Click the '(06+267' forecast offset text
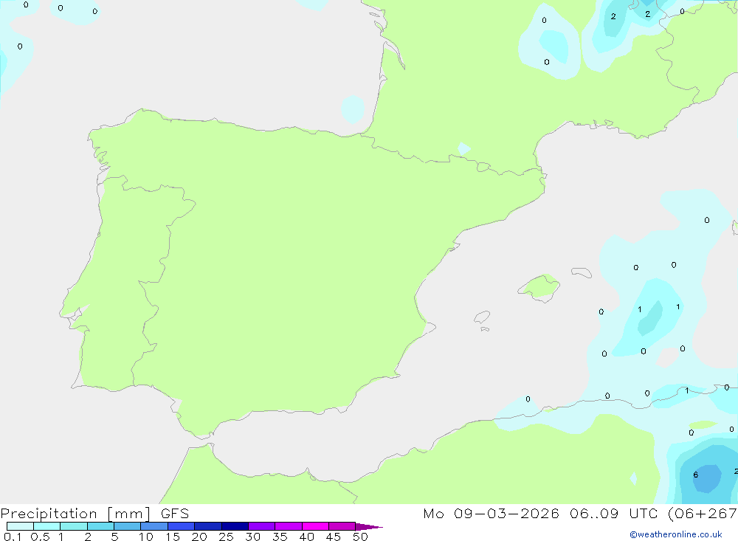This screenshot has height=541, width=738. click(703, 514)
